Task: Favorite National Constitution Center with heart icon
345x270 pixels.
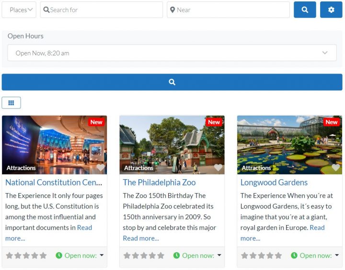Action: [x=101, y=168]
